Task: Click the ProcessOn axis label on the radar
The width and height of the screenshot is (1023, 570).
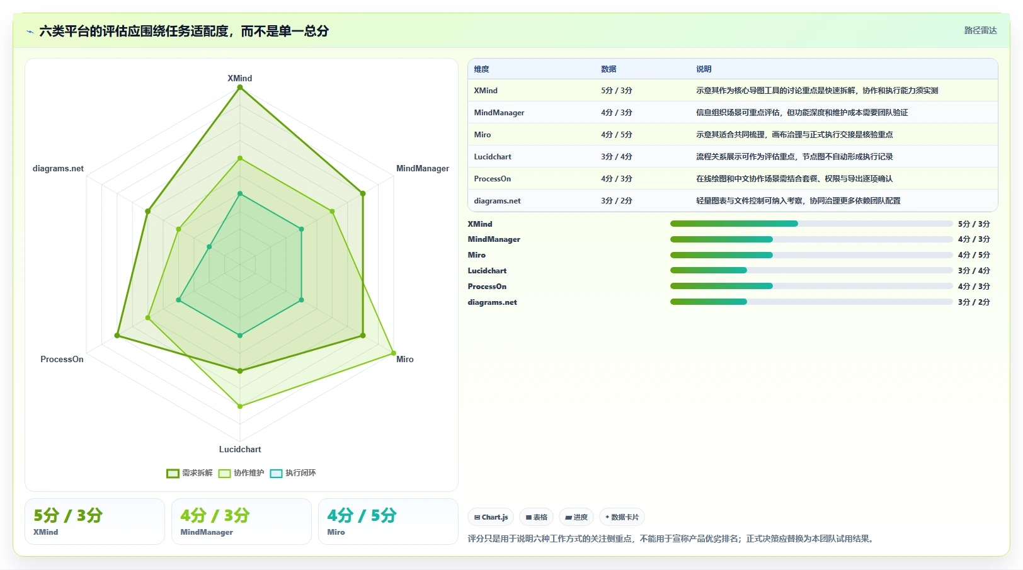Action: coord(62,359)
